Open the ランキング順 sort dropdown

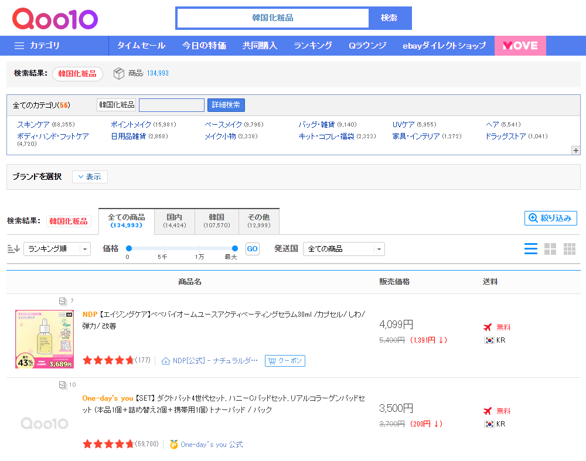coord(57,249)
